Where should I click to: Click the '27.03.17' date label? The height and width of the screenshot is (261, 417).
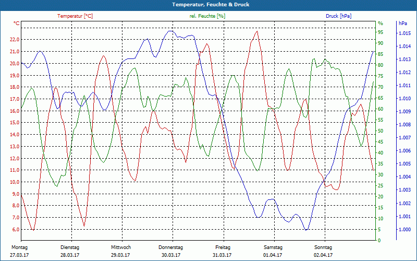pos(19,255)
